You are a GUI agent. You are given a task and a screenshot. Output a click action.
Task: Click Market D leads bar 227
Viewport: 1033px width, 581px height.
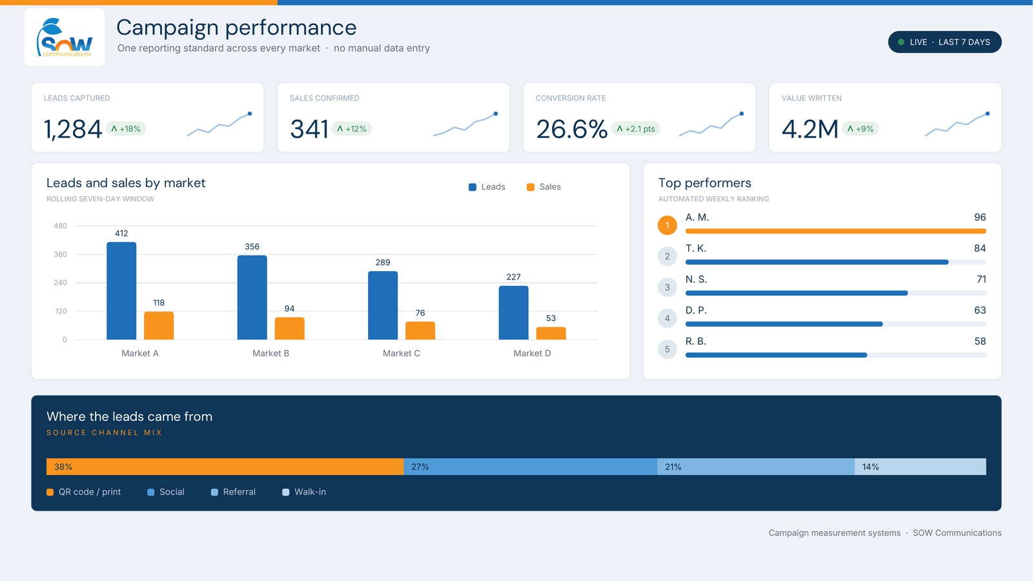(514, 312)
